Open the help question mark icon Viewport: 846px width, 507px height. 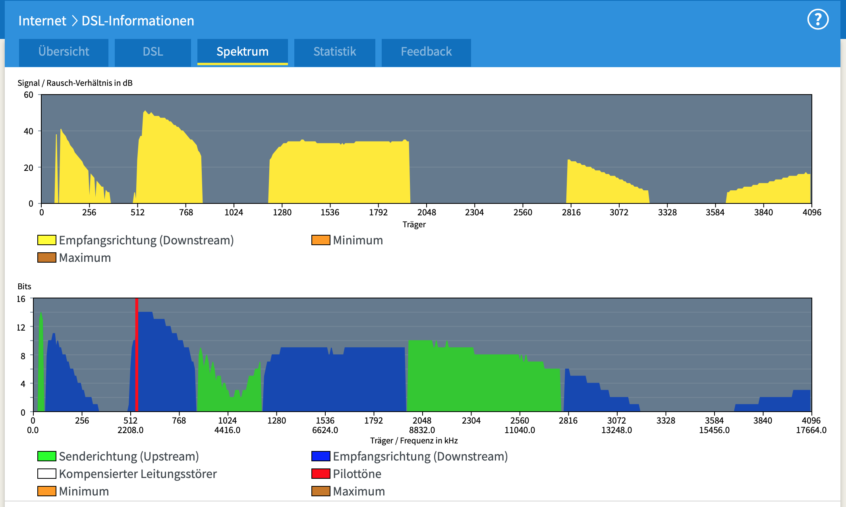(818, 19)
